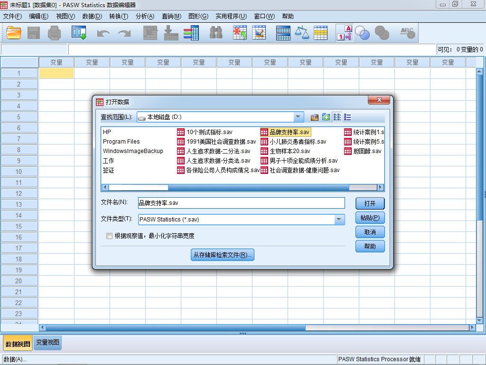
Task: Click the 文件名 input field
Action: pyautogui.click(x=242, y=203)
